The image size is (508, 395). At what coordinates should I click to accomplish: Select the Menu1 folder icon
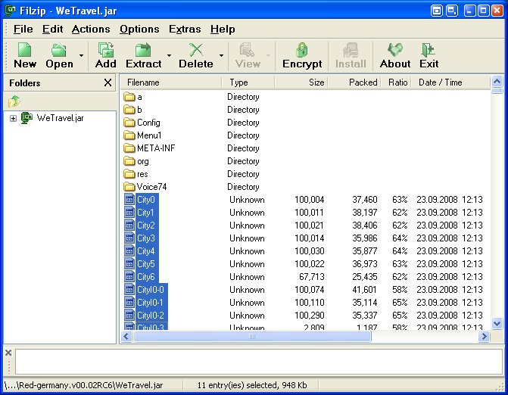[129, 135]
